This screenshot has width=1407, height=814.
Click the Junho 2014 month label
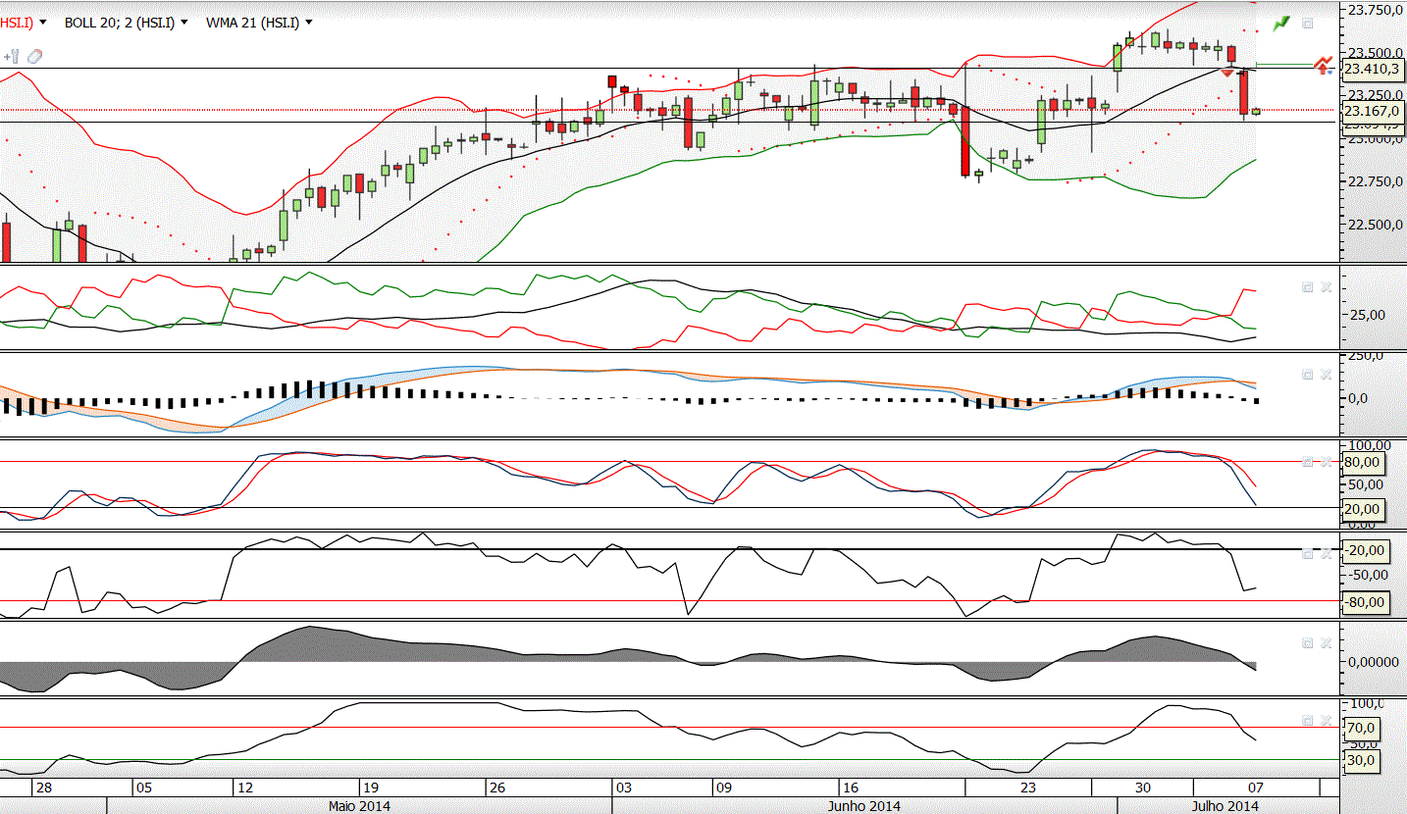click(x=864, y=806)
